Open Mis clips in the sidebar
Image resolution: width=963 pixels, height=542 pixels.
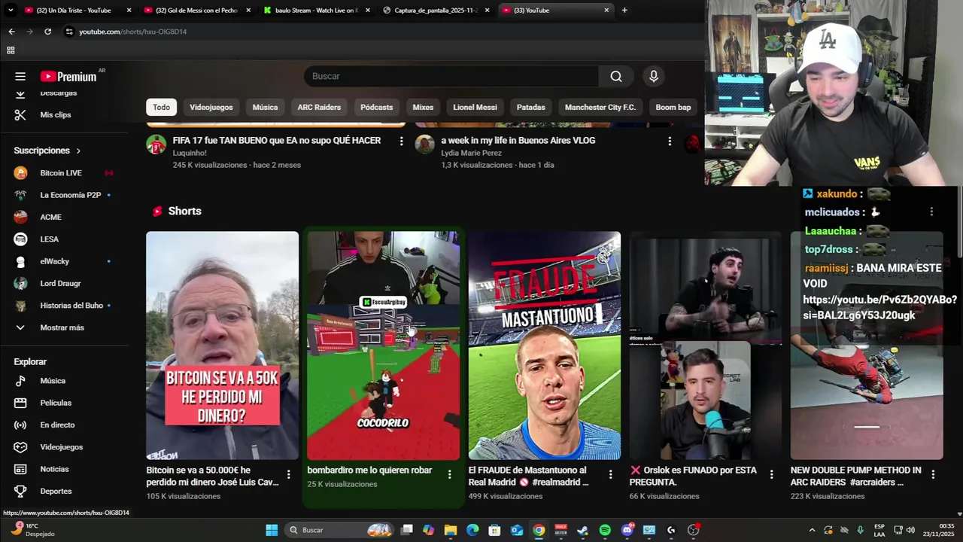56,114
